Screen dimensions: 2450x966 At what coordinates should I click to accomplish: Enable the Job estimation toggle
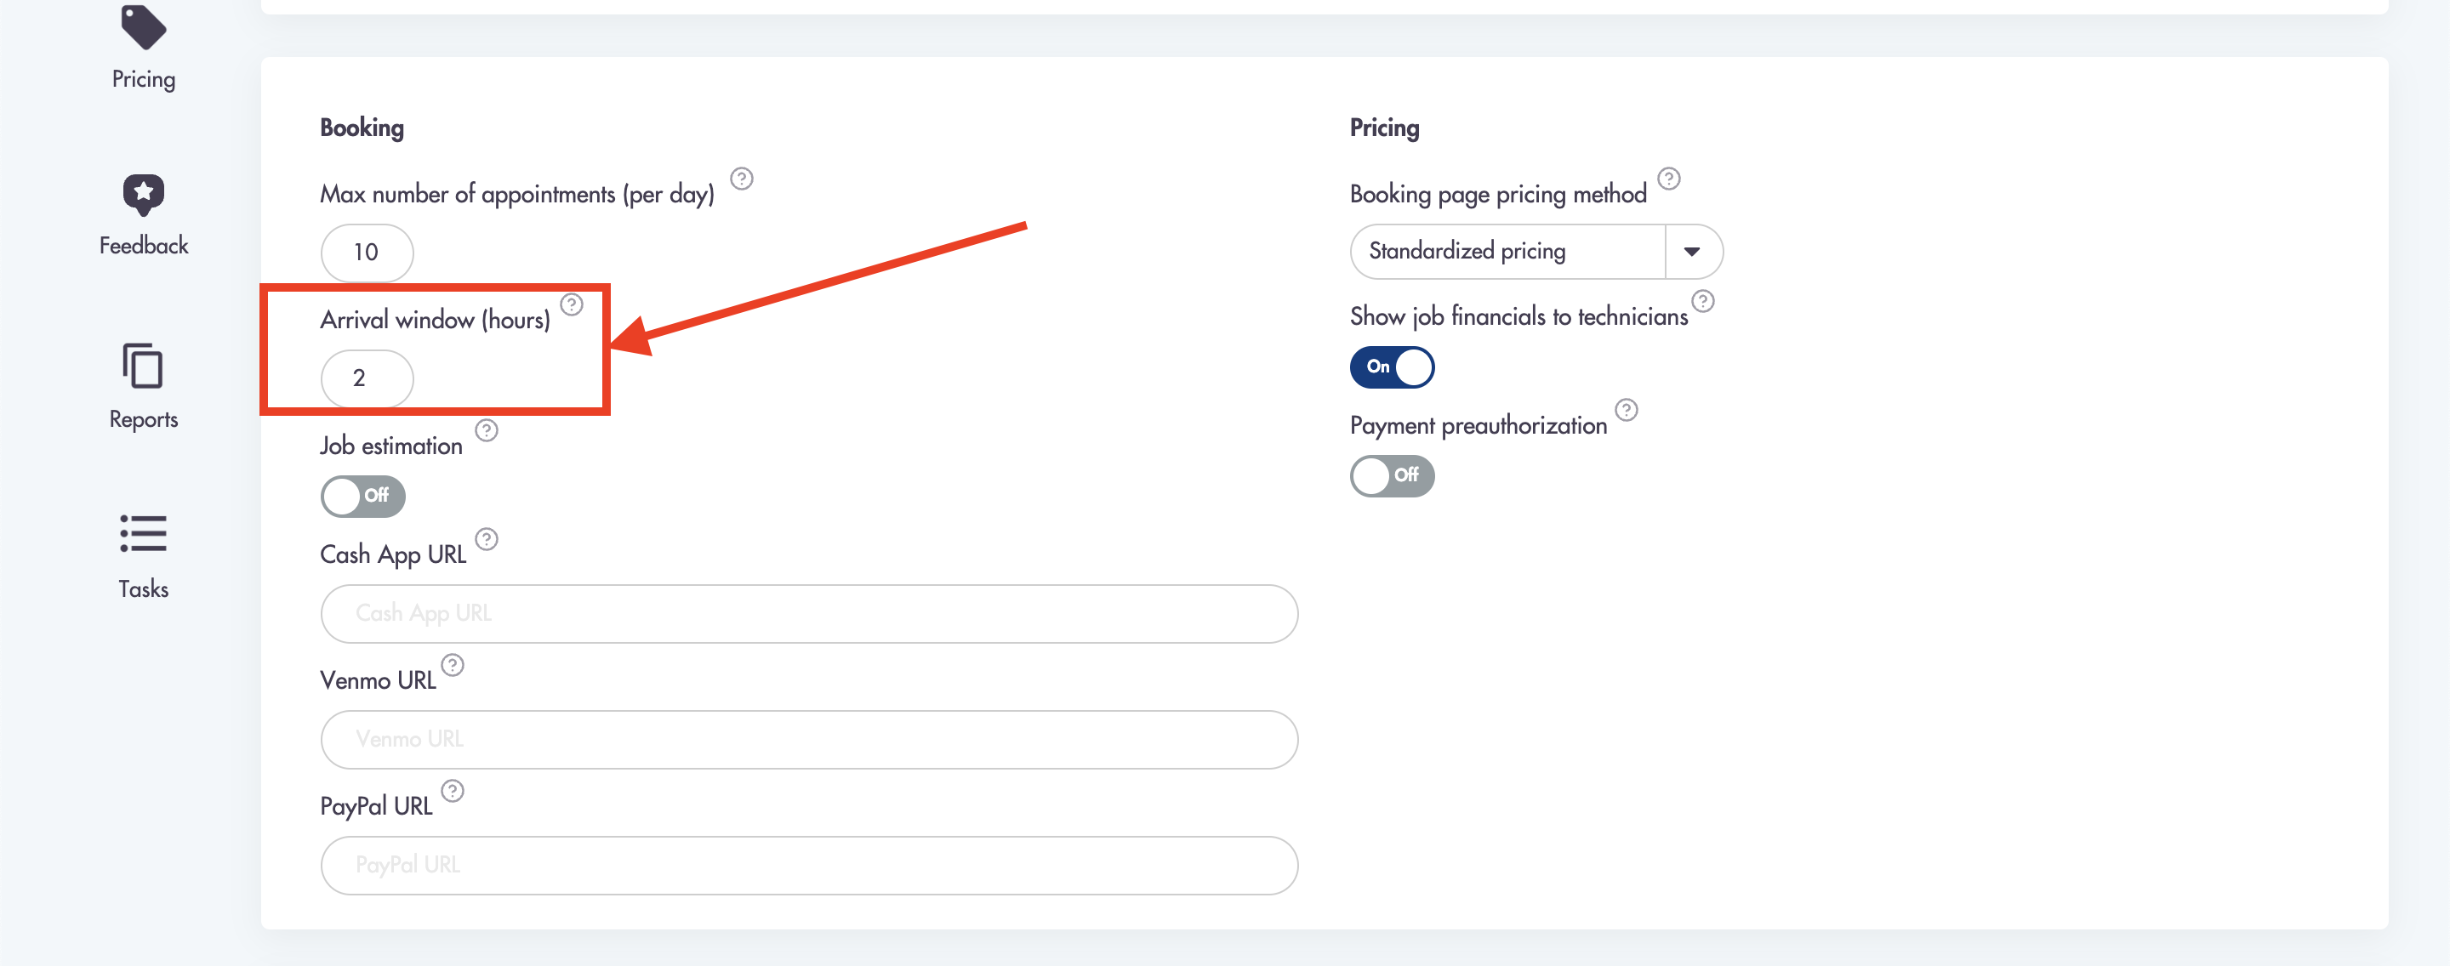[362, 496]
